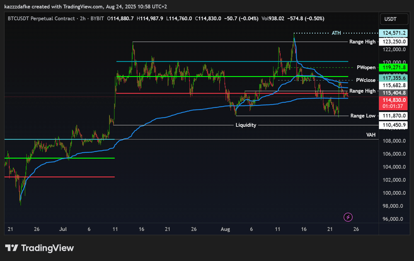Viewport: 414px width, 261px height.
Task: Click the 115,404.8 price label
Action: point(393,93)
